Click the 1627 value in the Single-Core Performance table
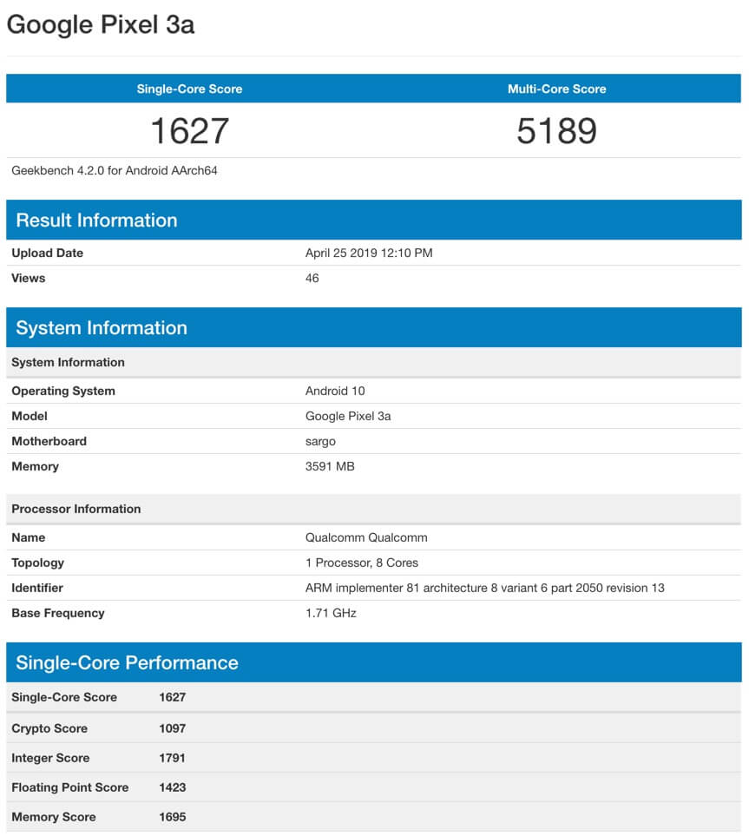Viewport: 749px width, 836px height. point(172,697)
